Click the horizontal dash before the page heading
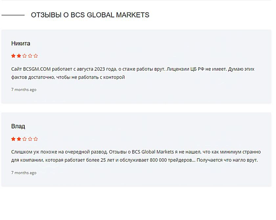Screen dimensions: 276x220 point(13,15)
